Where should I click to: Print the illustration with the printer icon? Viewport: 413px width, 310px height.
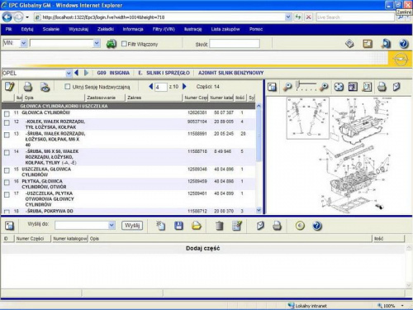[382, 87]
